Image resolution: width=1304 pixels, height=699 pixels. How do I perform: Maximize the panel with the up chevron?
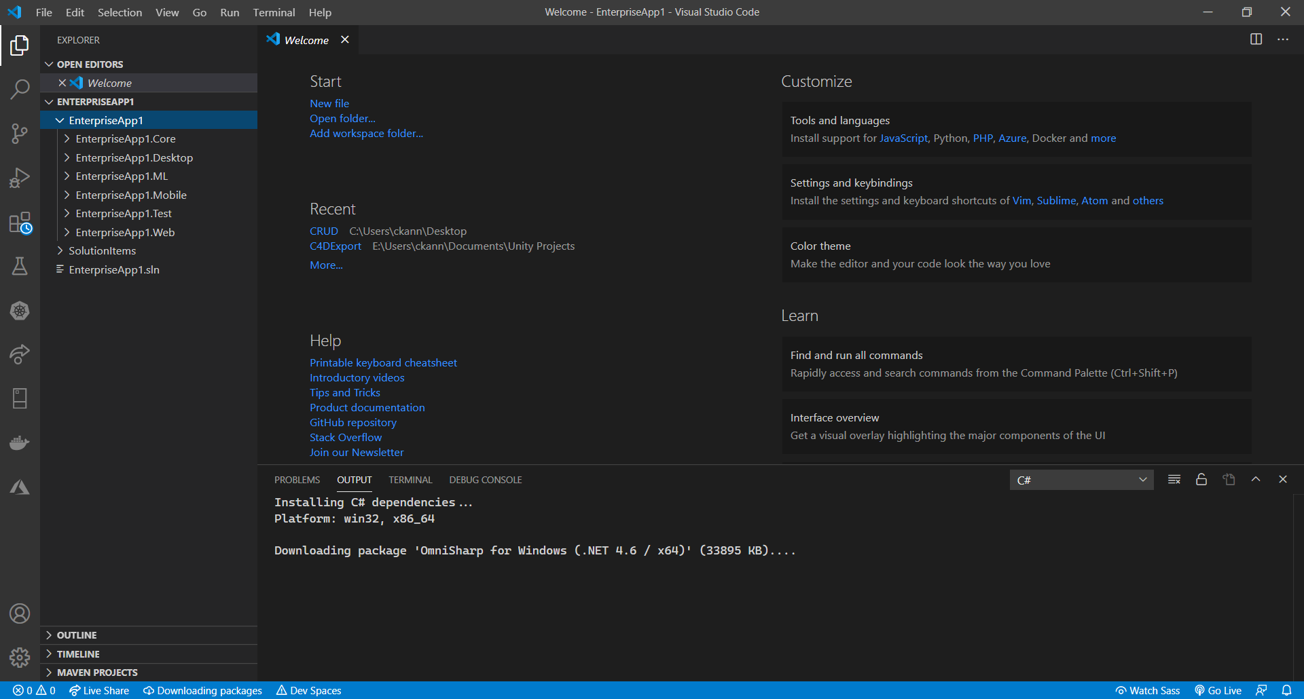point(1256,480)
